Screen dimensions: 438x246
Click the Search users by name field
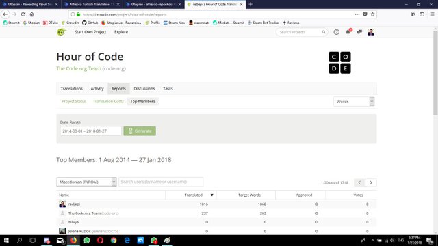click(161, 182)
